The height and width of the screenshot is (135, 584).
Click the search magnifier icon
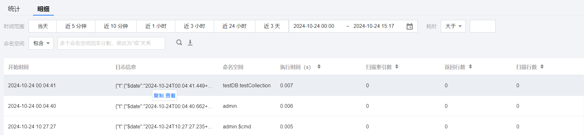179,42
